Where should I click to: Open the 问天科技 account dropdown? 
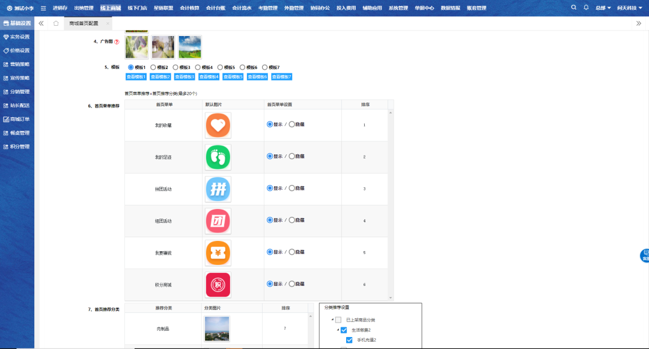point(629,8)
